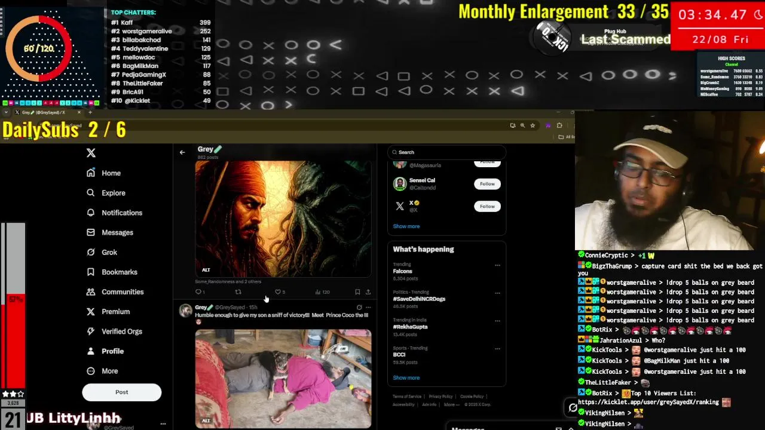Open the dog and sleeping person photo

coord(283,379)
